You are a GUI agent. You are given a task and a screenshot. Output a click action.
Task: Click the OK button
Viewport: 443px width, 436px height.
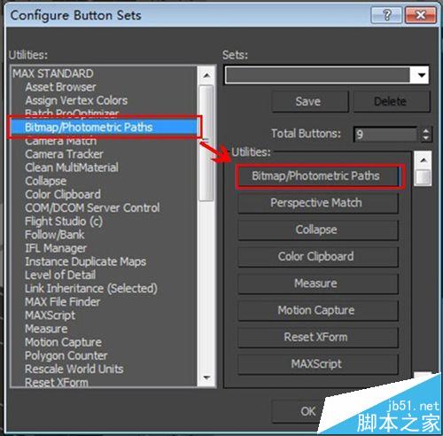click(308, 411)
